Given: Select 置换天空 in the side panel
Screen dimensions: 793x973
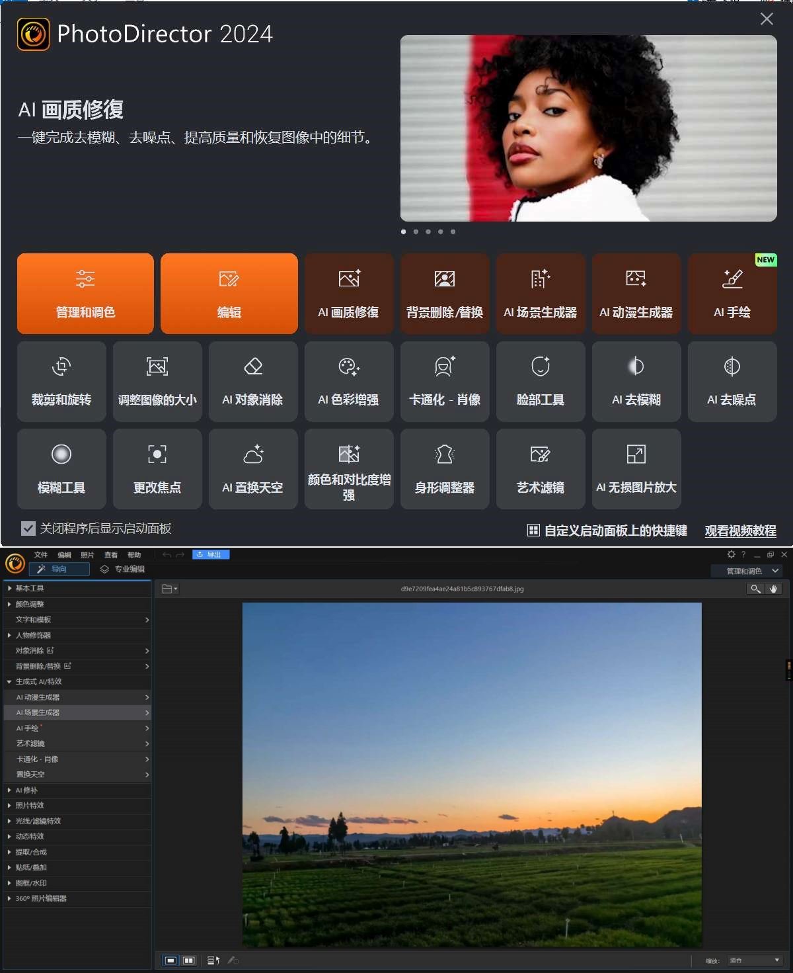Looking at the screenshot, I should pyautogui.click(x=77, y=775).
